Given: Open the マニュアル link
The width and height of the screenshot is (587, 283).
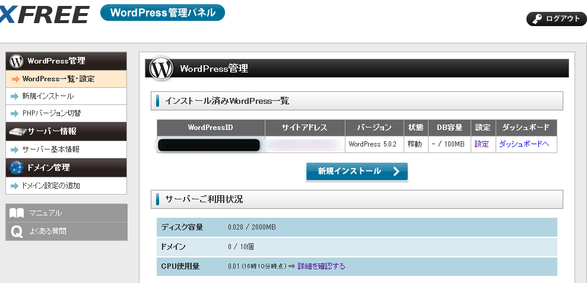Looking at the screenshot, I should point(66,213).
